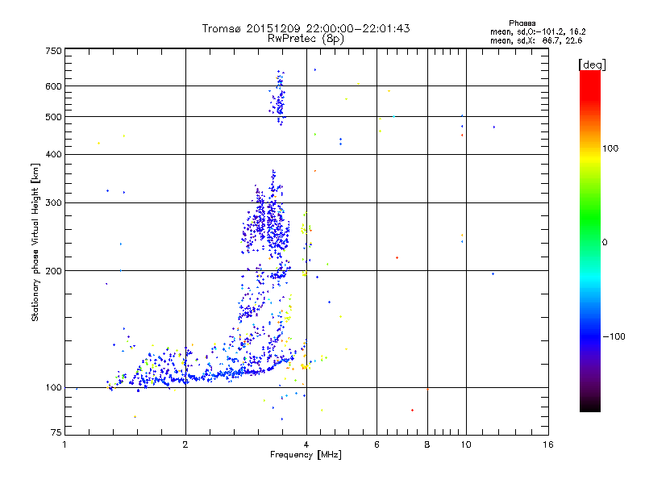Click the 'Phases' header label
Screen dimensions: 645x484
tap(522, 23)
